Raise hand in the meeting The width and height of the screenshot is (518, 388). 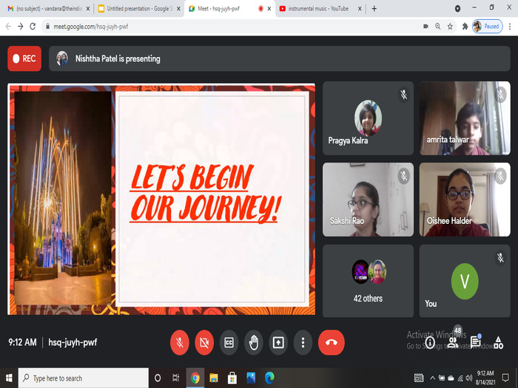click(x=254, y=342)
